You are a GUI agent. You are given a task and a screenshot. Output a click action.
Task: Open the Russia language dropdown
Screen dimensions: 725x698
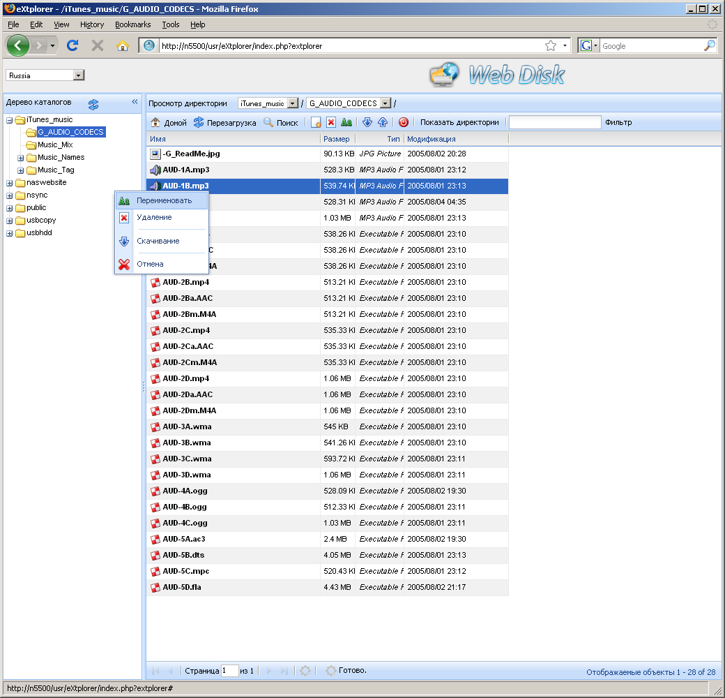point(79,75)
